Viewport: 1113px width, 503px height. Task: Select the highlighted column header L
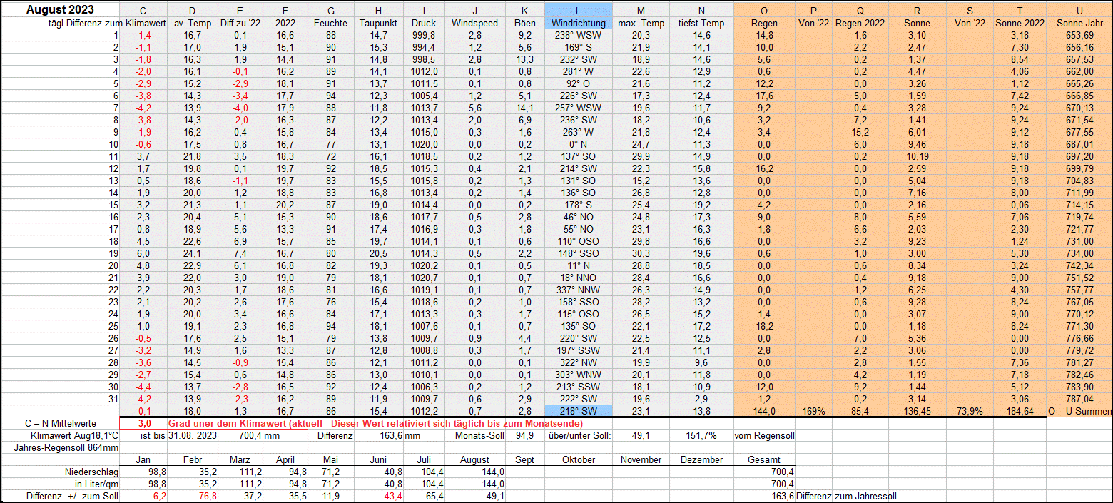click(x=578, y=10)
